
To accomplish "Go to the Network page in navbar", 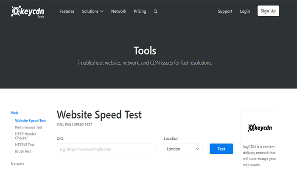I will click(x=118, y=11).
